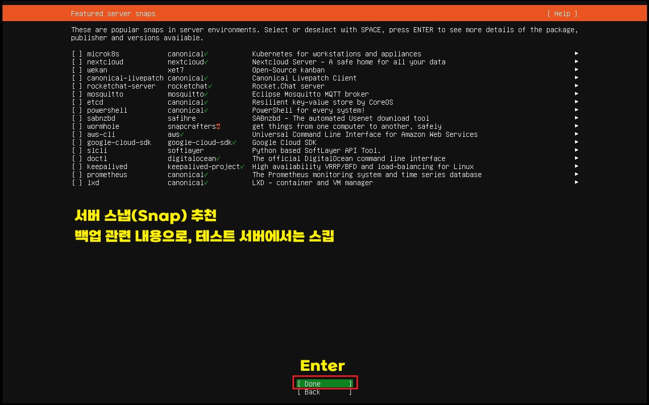Toggle the microk8s snap checkbox
This screenshot has width=649, height=405.
(77, 54)
